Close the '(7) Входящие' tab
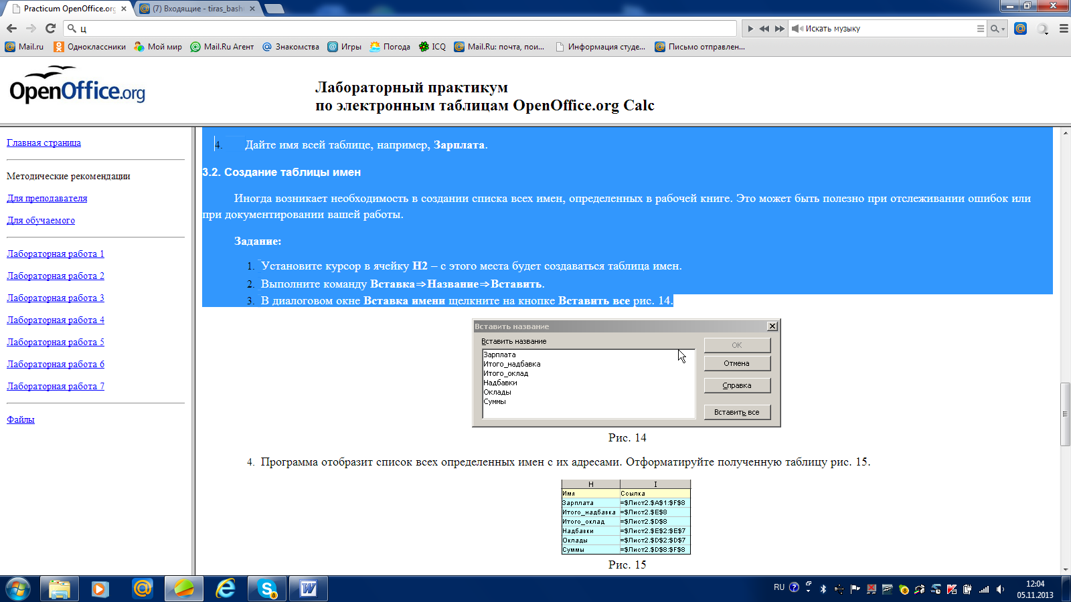The width and height of the screenshot is (1071, 602). [x=253, y=9]
